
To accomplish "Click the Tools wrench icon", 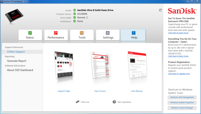I will click(x=82, y=33).
